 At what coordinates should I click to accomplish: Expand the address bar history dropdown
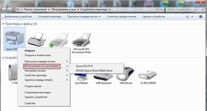click(157, 9)
